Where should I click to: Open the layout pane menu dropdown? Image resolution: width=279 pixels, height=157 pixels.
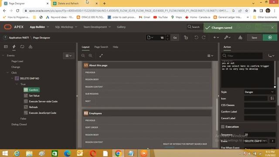pyautogui.click(x=210, y=56)
